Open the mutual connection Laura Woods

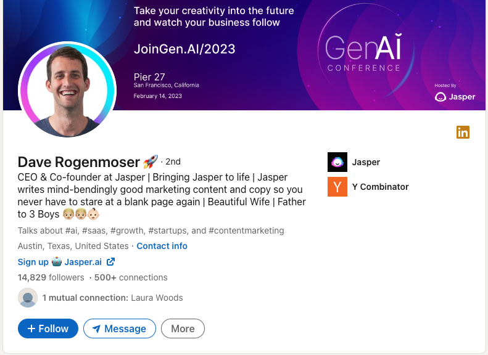(x=157, y=298)
